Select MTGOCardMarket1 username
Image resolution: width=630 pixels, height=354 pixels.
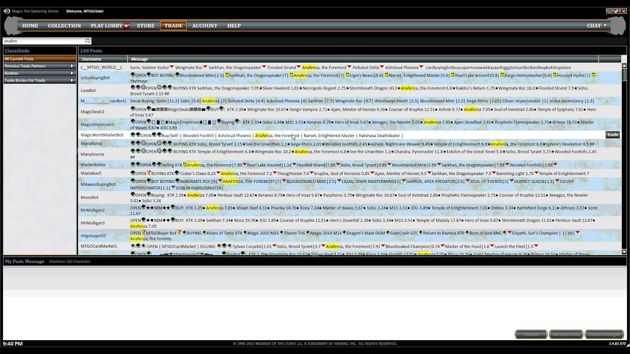coord(99,246)
